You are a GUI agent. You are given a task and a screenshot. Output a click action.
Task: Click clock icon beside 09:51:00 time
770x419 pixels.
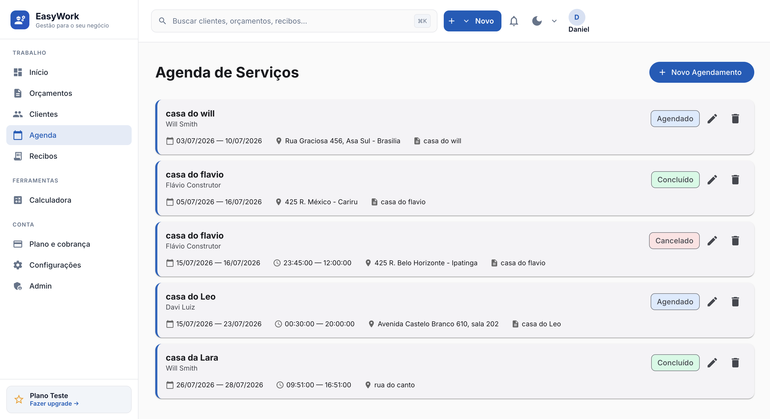280,385
